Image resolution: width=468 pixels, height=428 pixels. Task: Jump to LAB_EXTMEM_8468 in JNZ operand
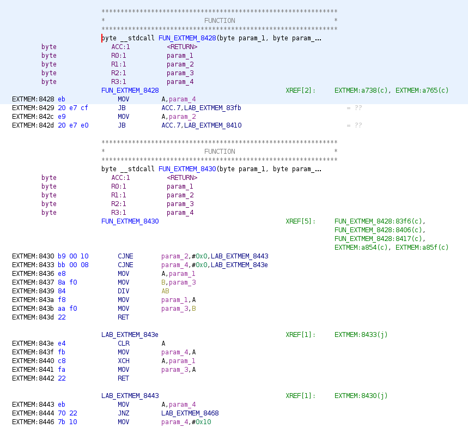[x=190, y=413]
